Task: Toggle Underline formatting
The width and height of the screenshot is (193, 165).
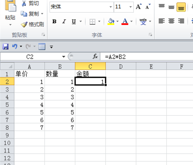Action: [74, 22]
